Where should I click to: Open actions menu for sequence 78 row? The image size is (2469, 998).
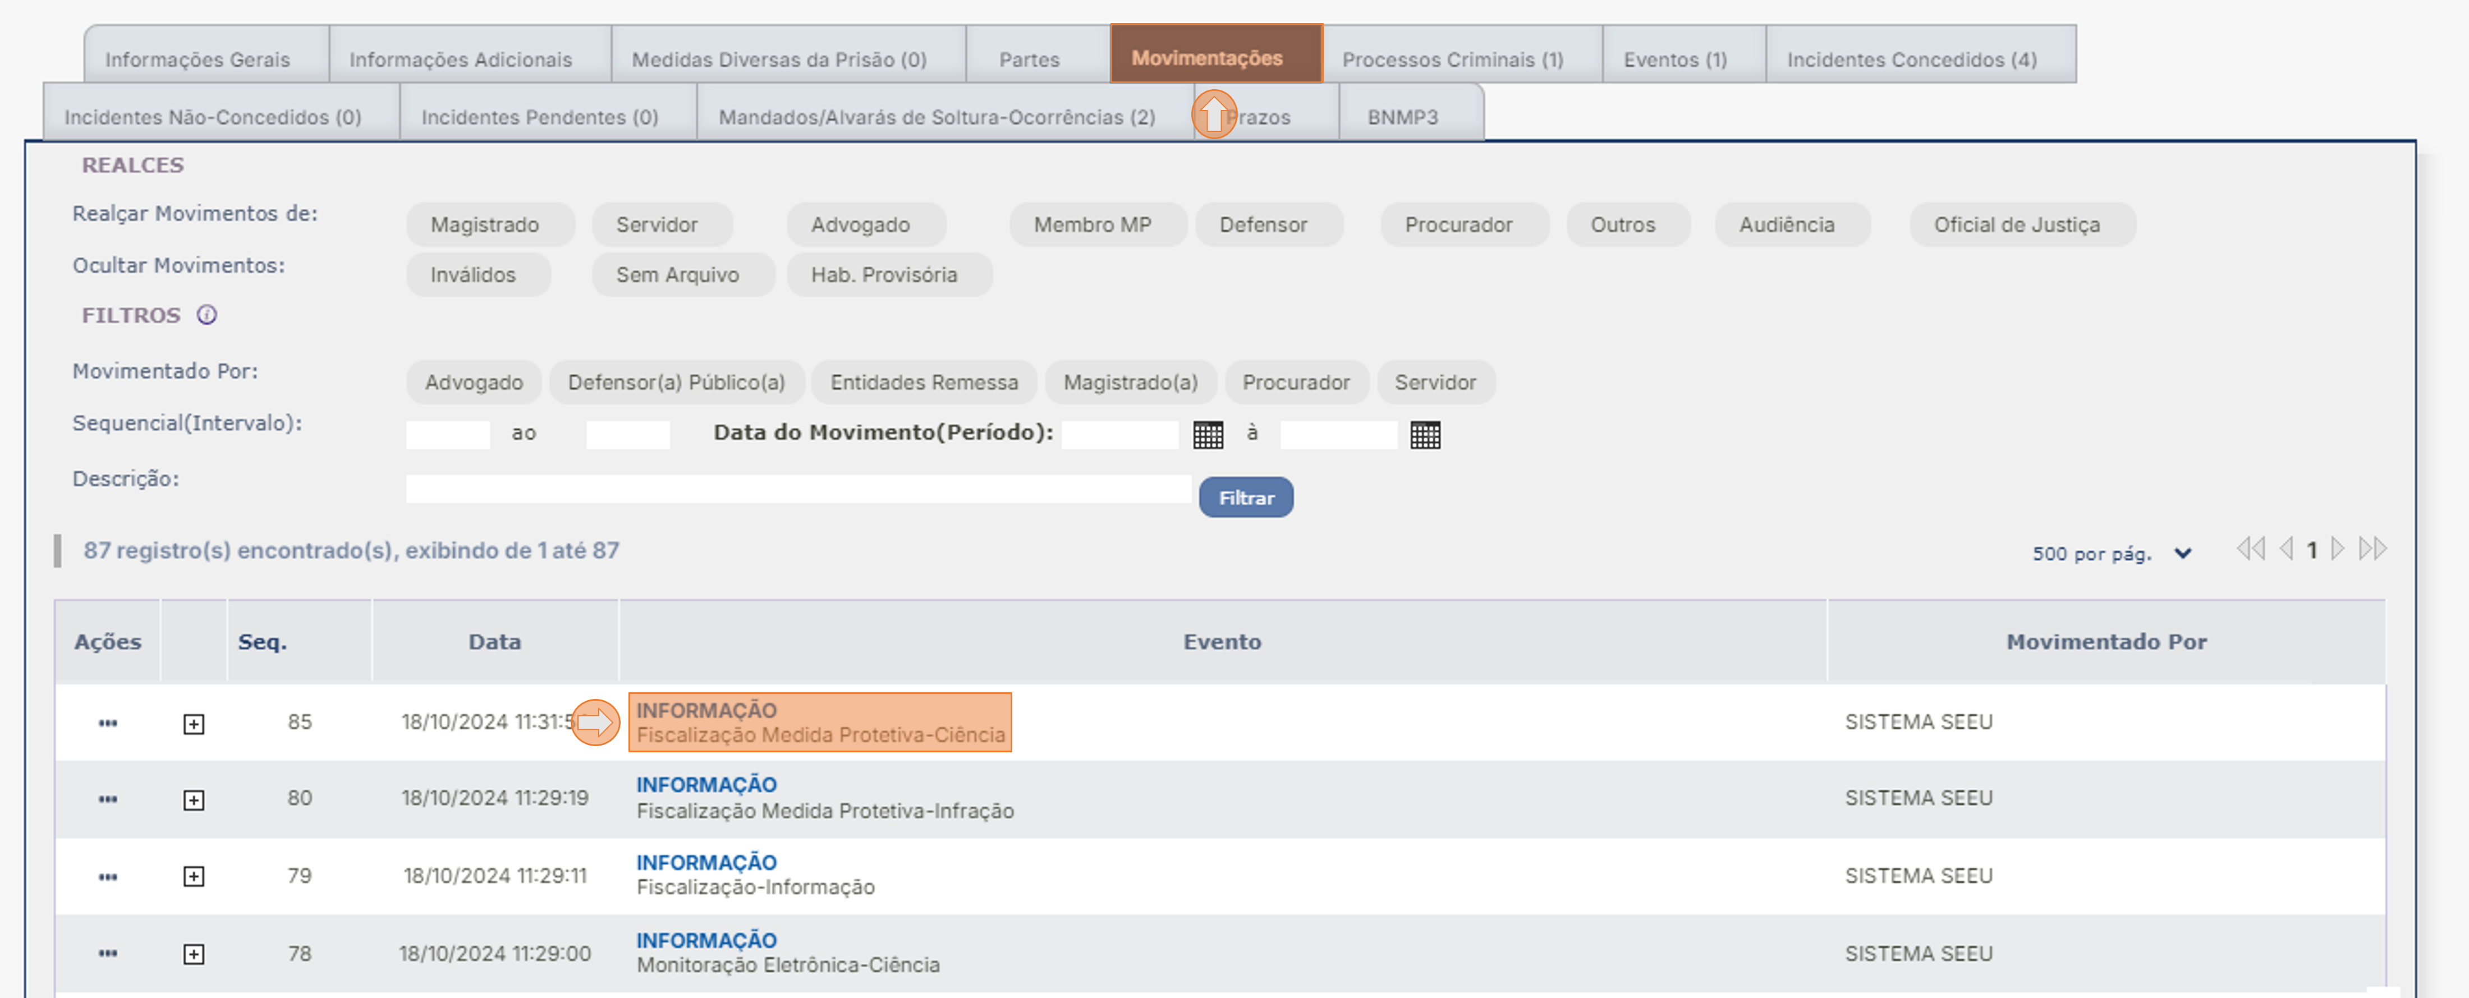[x=107, y=953]
